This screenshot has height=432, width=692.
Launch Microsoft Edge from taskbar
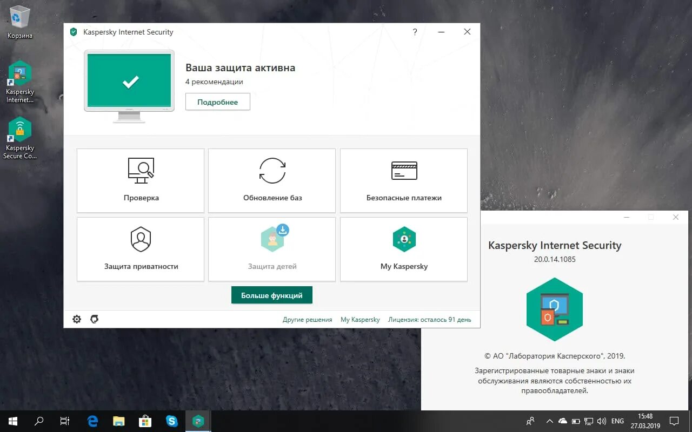tap(92, 421)
